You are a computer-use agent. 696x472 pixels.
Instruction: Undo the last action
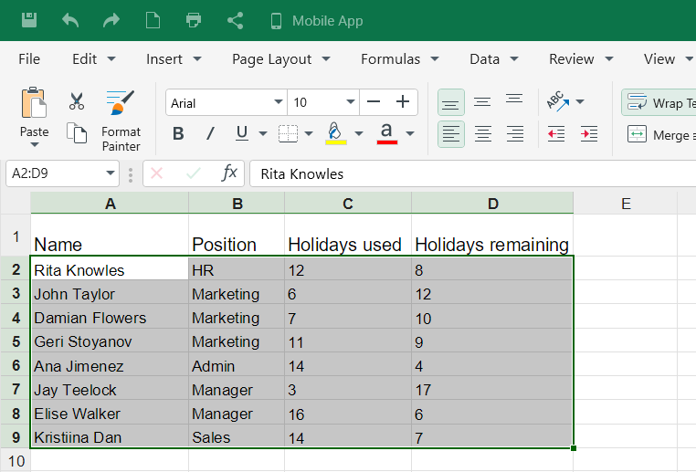pyautogui.click(x=70, y=20)
